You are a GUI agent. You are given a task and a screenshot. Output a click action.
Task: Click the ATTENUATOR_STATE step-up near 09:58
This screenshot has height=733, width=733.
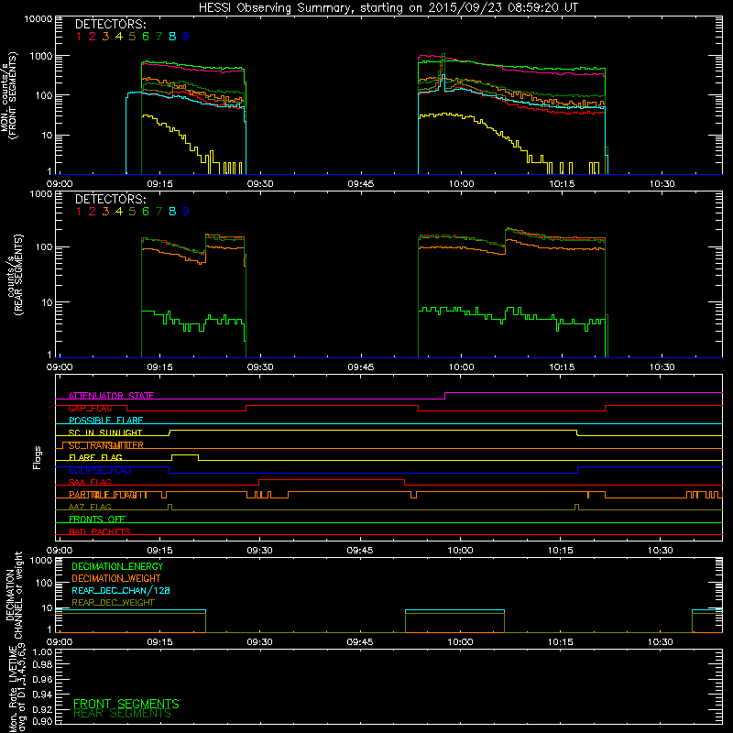click(x=444, y=396)
